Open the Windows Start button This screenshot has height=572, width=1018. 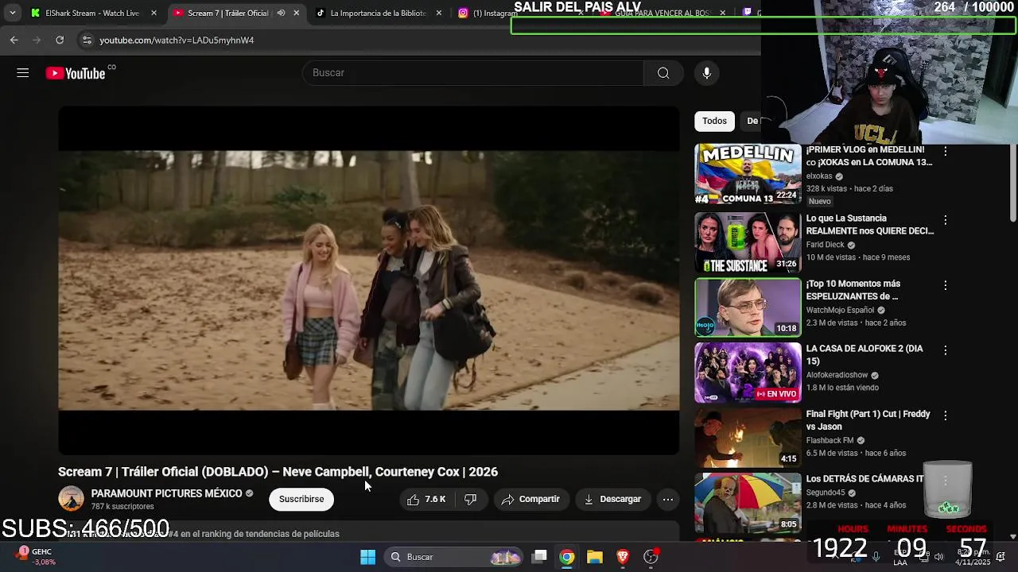(367, 557)
